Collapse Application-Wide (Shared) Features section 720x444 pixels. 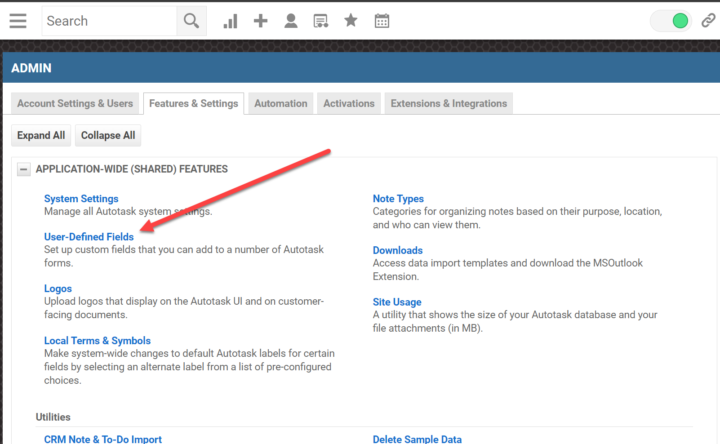24,169
